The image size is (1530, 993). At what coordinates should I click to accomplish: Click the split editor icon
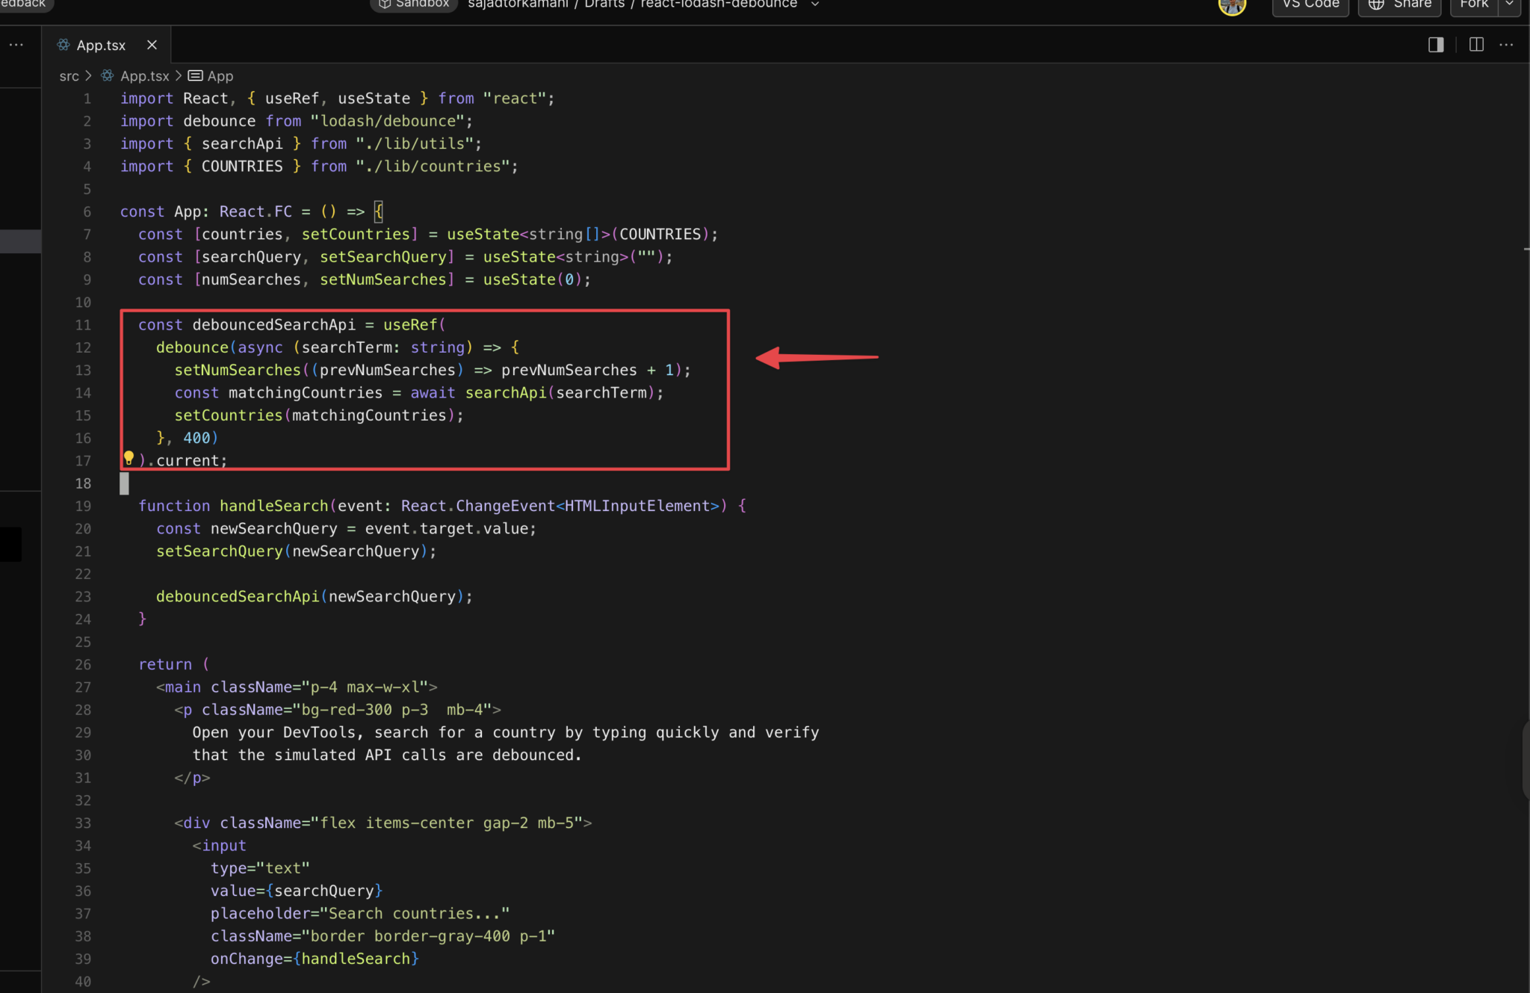tap(1477, 45)
